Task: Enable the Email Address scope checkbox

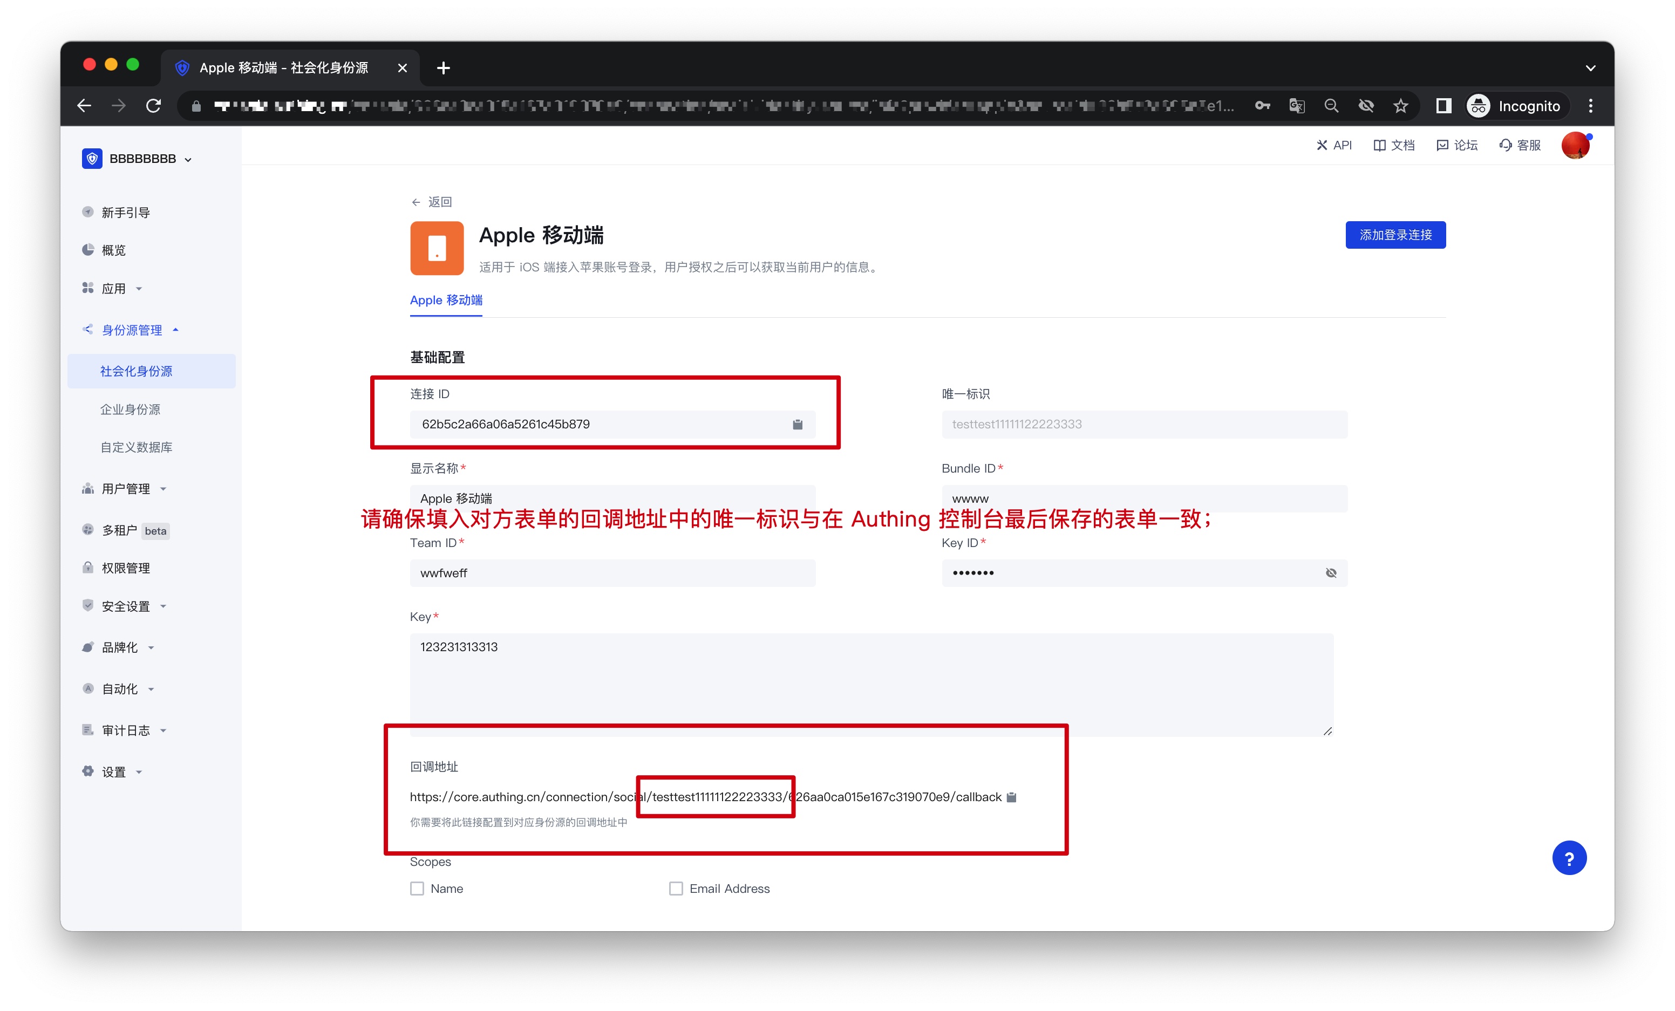Action: 676,888
